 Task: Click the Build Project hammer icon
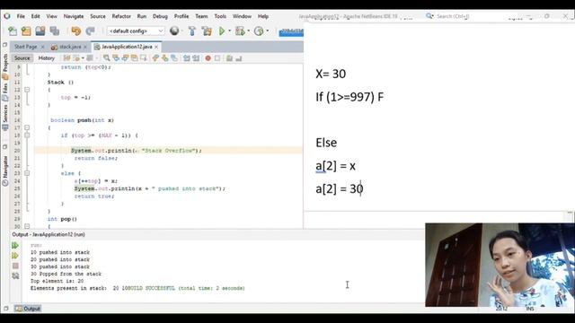[192, 31]
